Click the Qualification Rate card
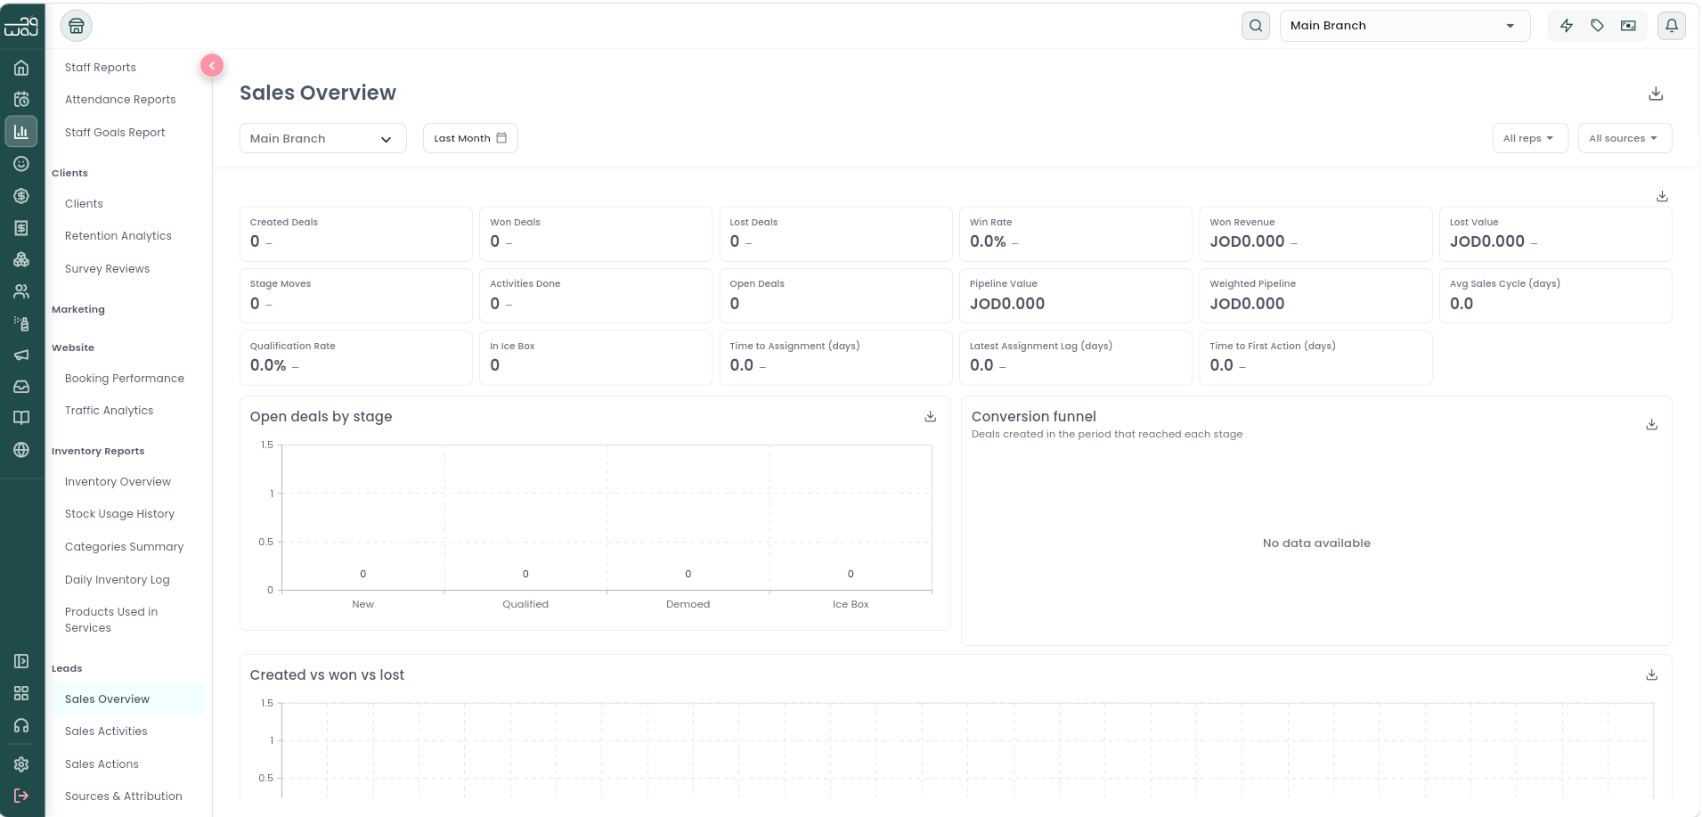Viewport: 1702px width, 817px height. pos(355,357)
